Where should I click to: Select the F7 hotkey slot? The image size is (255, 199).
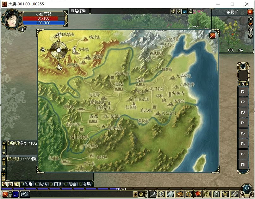click(x=243, y=154)
